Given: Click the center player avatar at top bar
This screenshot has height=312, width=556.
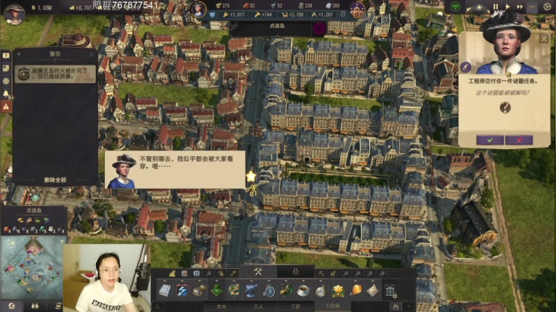Looking at the screenshot, I should (x=198, y=8).
